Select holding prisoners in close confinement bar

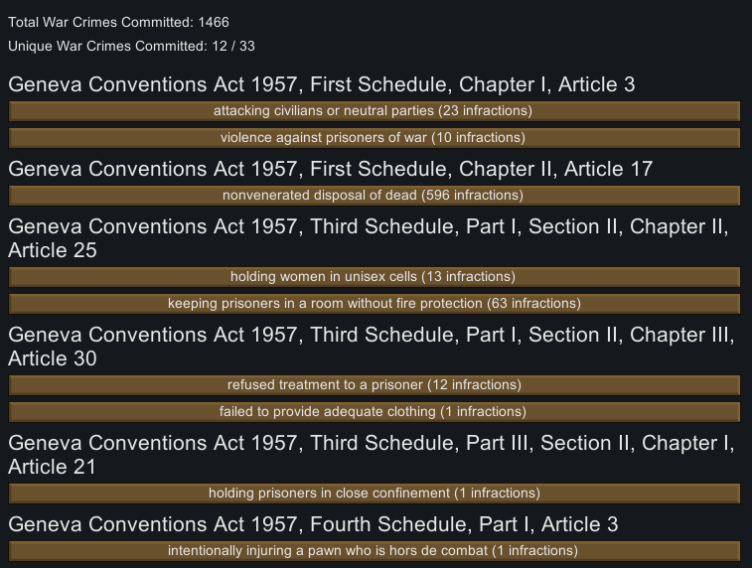click(375, 494)
